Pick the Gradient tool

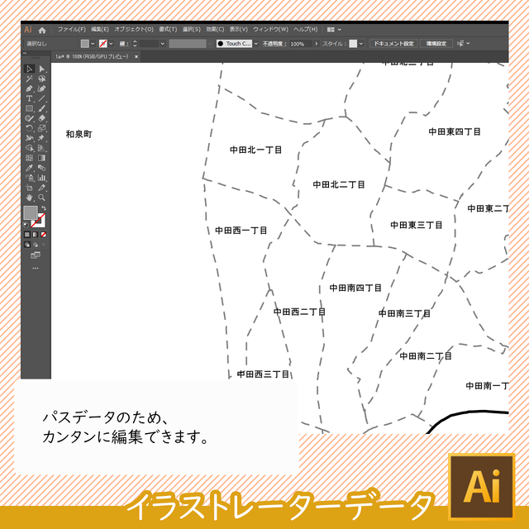(42, 158)
